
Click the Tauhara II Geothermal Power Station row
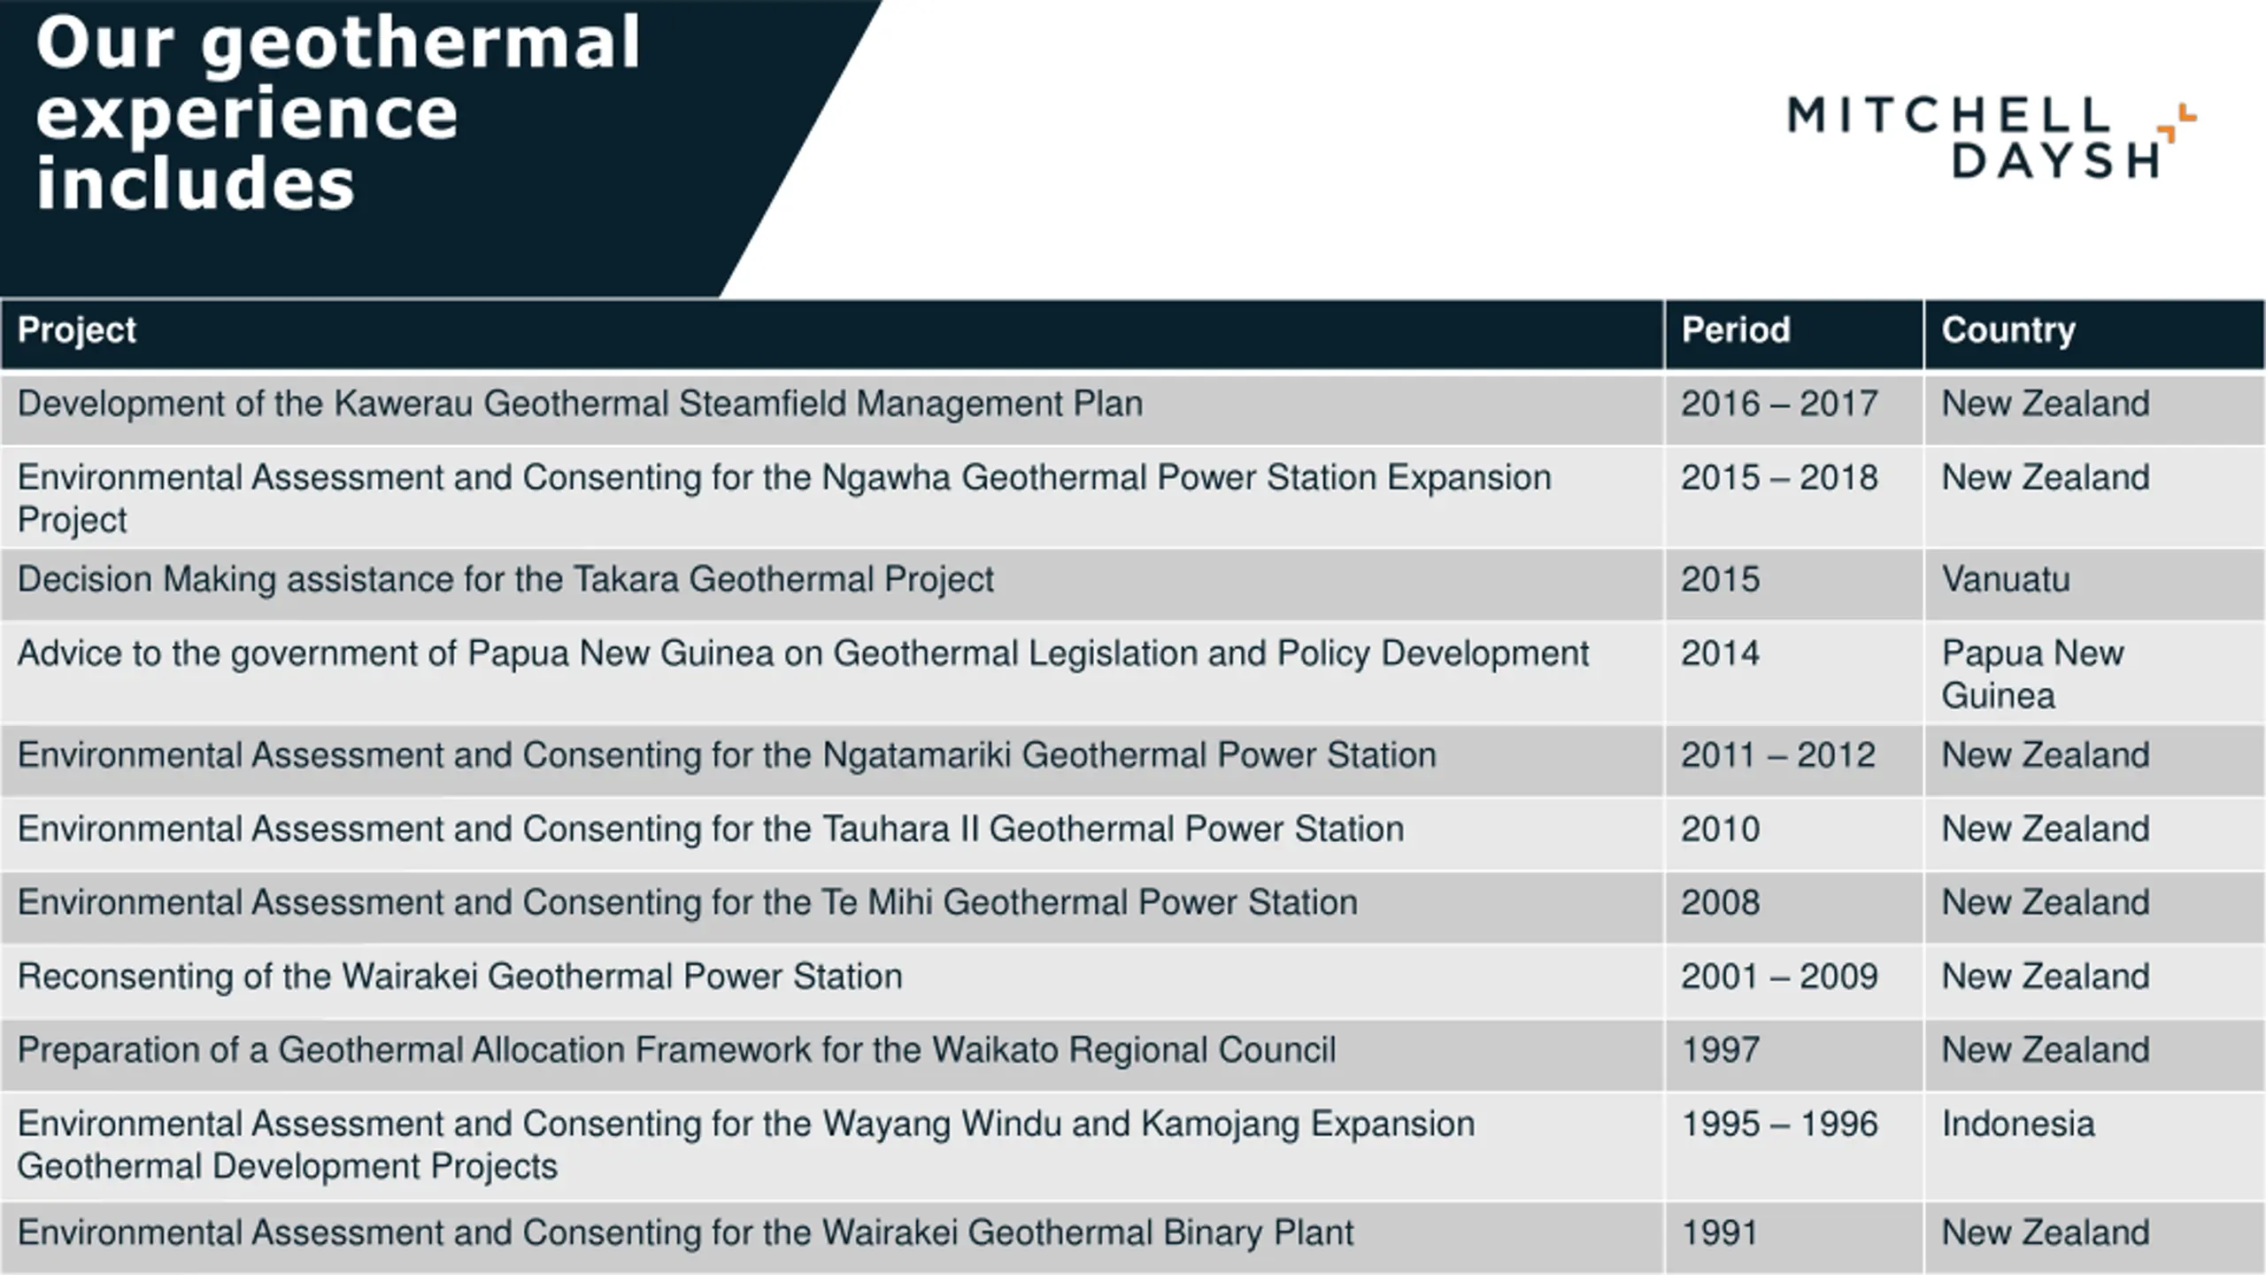pyautogui.click(x=710, y=830)
